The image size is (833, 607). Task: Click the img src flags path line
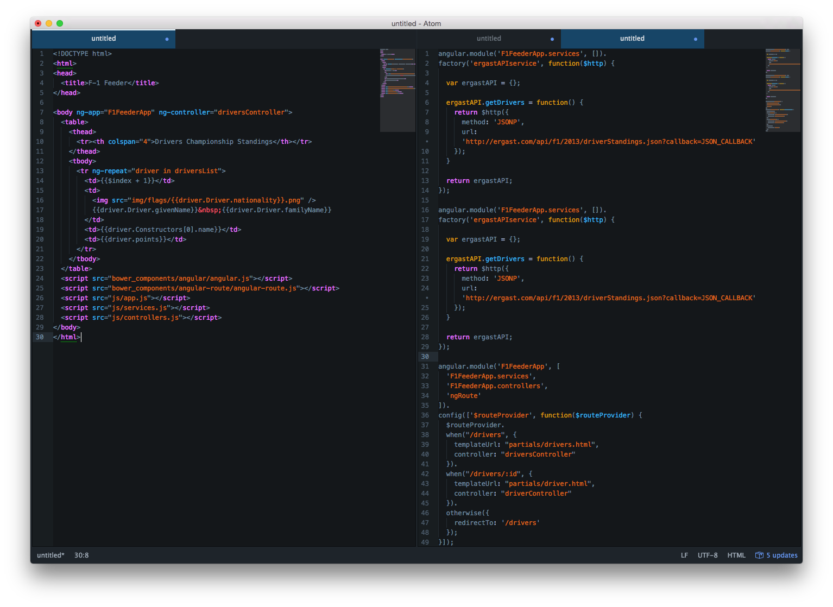click(204, 200)
